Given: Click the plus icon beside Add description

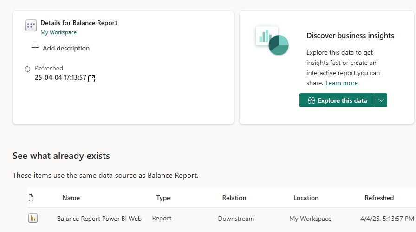Looking at the screenshot, I should (35, 48).
